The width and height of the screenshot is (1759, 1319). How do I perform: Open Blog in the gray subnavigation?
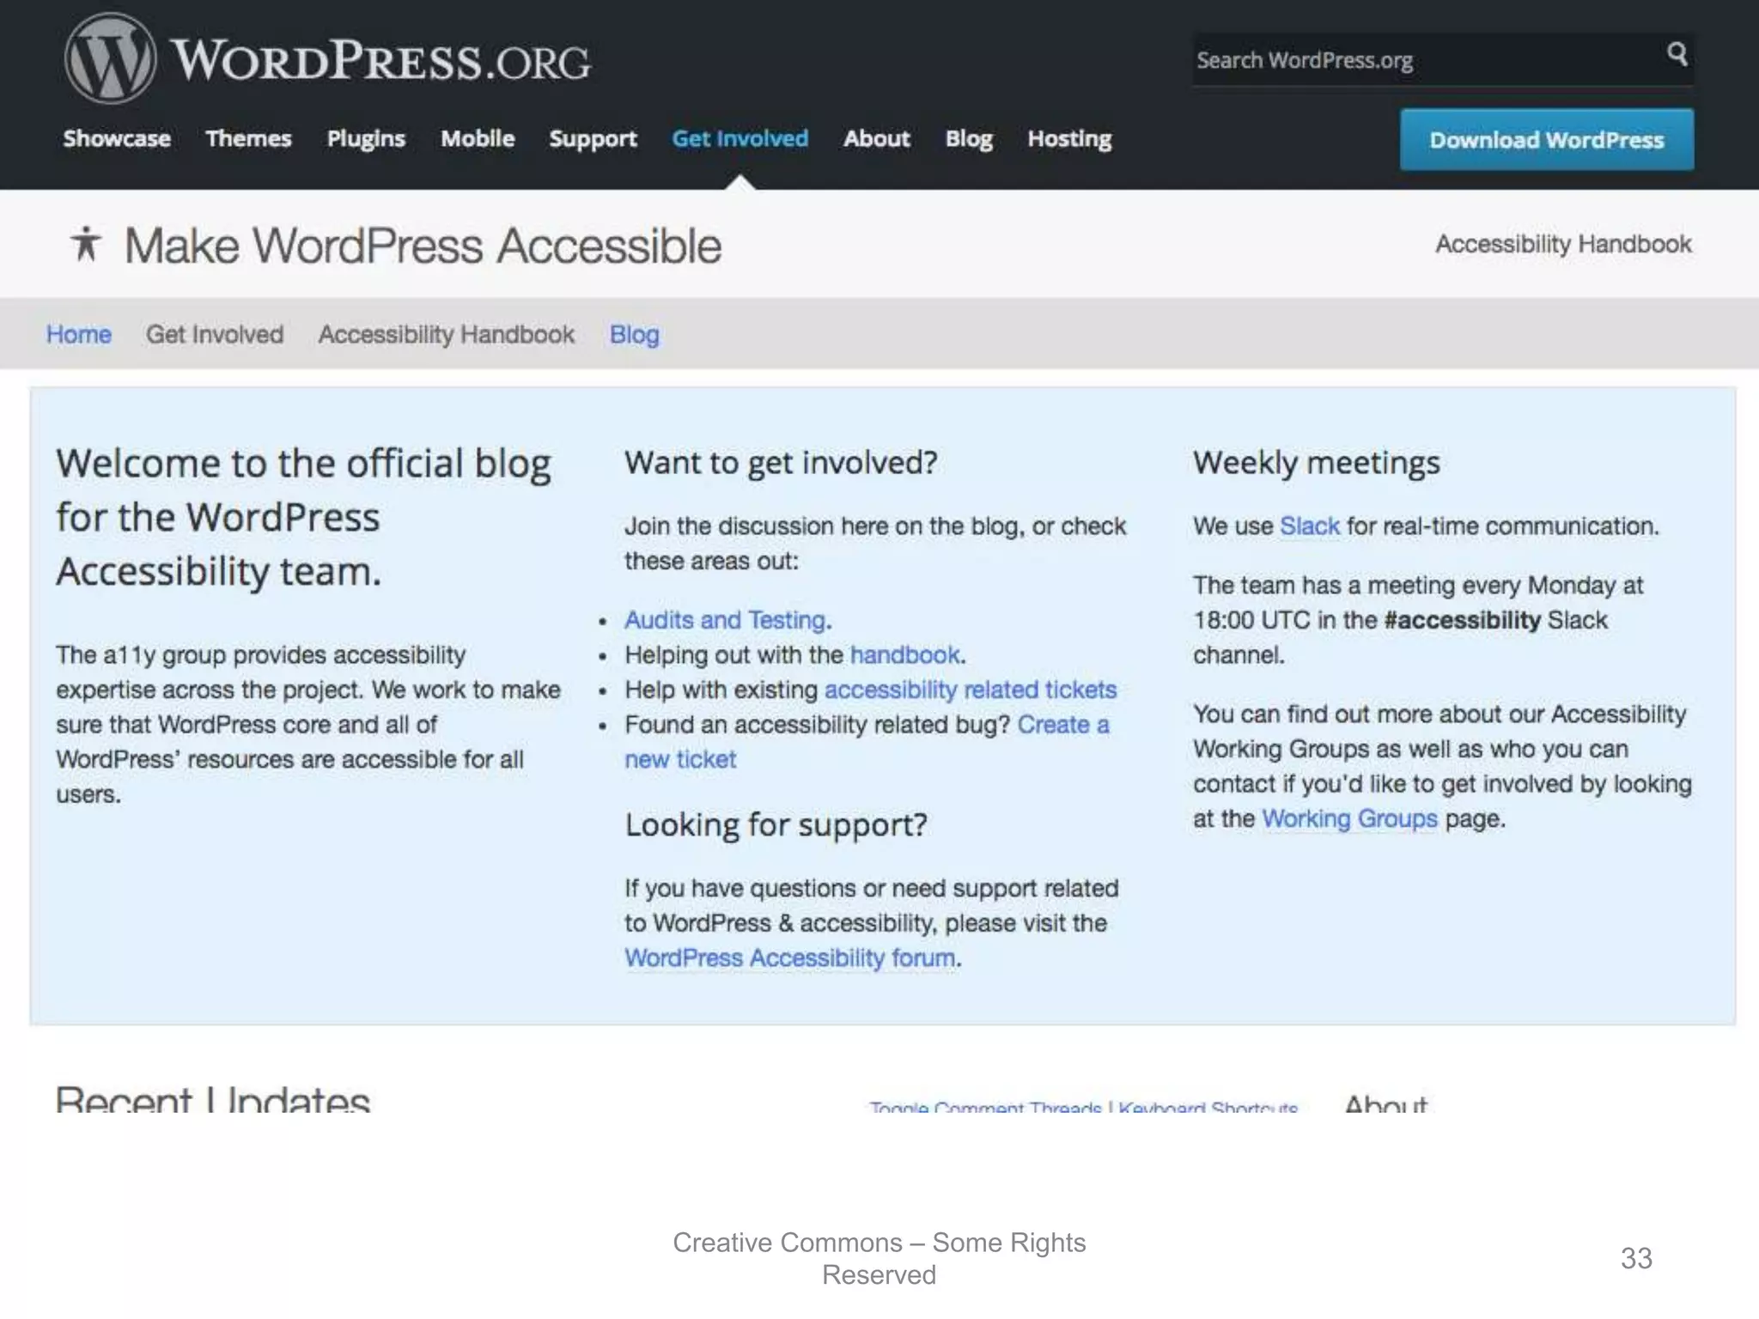[x=635, y=335]
